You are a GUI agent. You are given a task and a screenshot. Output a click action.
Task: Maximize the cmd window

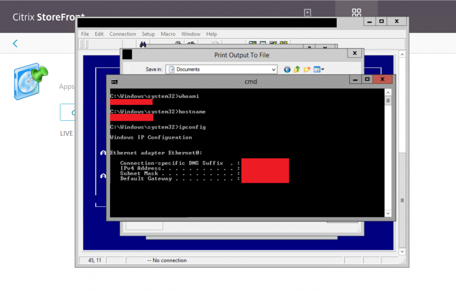click(367, 79)
